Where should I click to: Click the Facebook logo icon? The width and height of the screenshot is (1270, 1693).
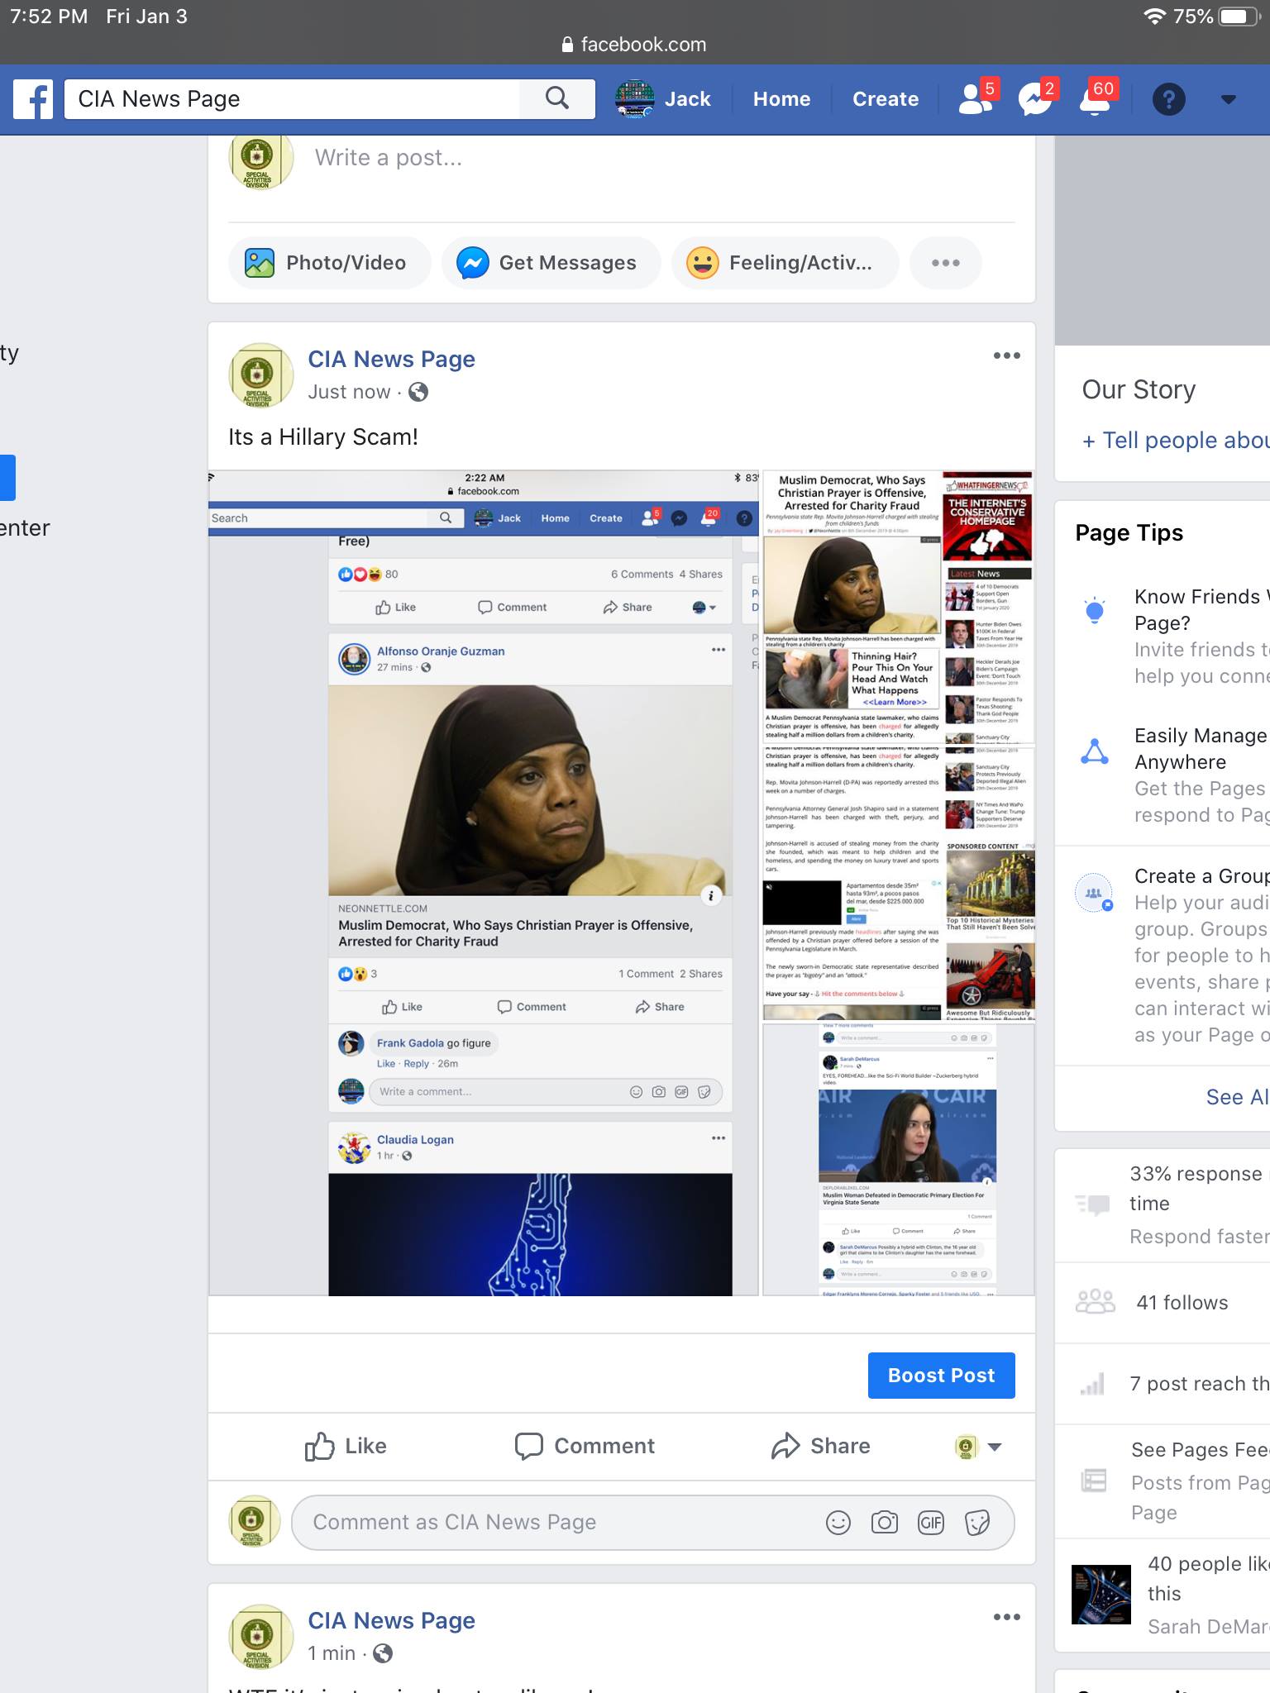33,99
